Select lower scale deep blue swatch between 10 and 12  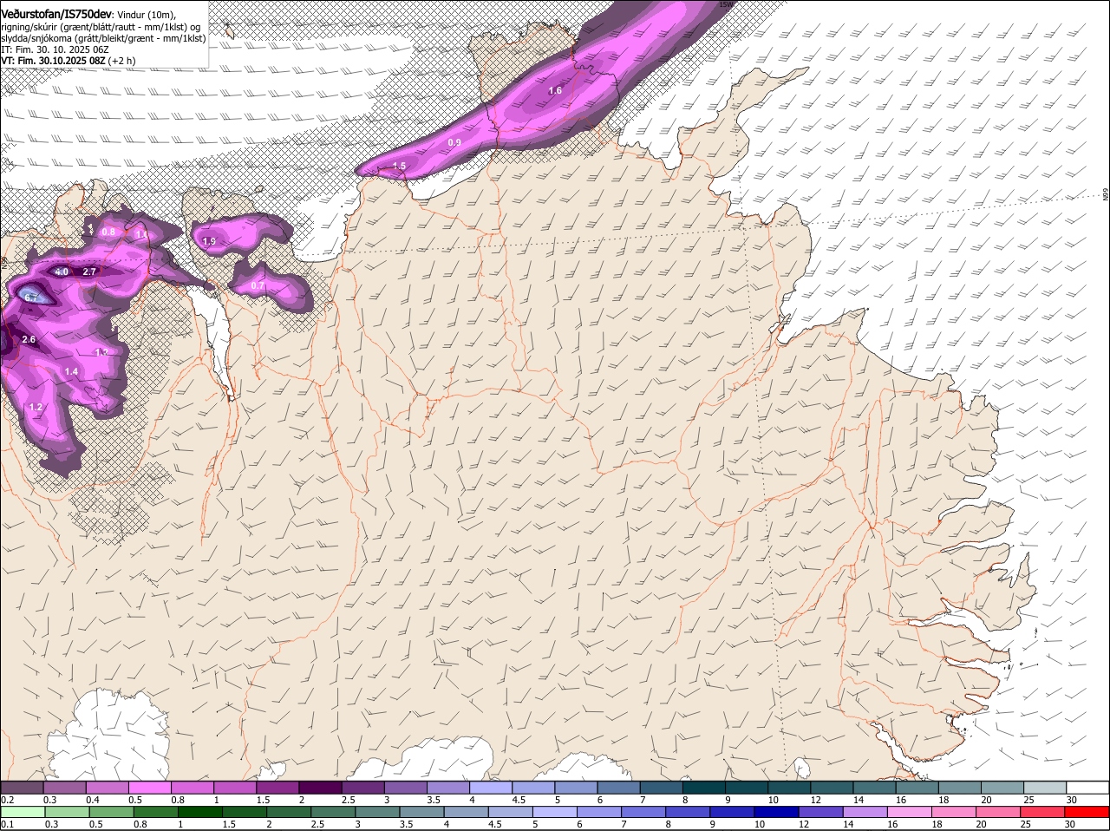pyautogui.click(x=776, y=812)
